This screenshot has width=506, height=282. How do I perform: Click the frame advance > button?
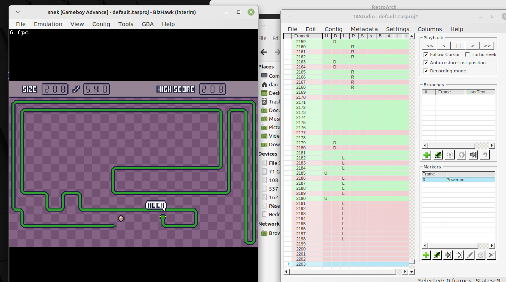point(473,46)
